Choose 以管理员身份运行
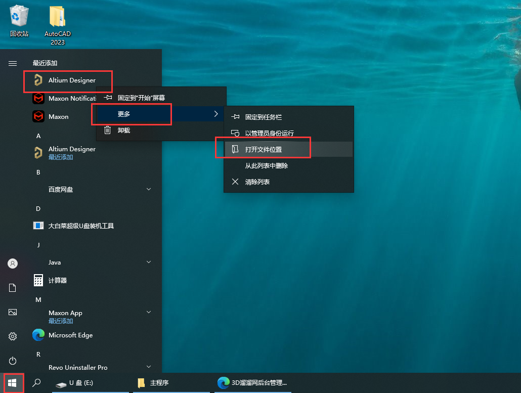This screenshot has height=393, width=521. click(x=288, y=133)
